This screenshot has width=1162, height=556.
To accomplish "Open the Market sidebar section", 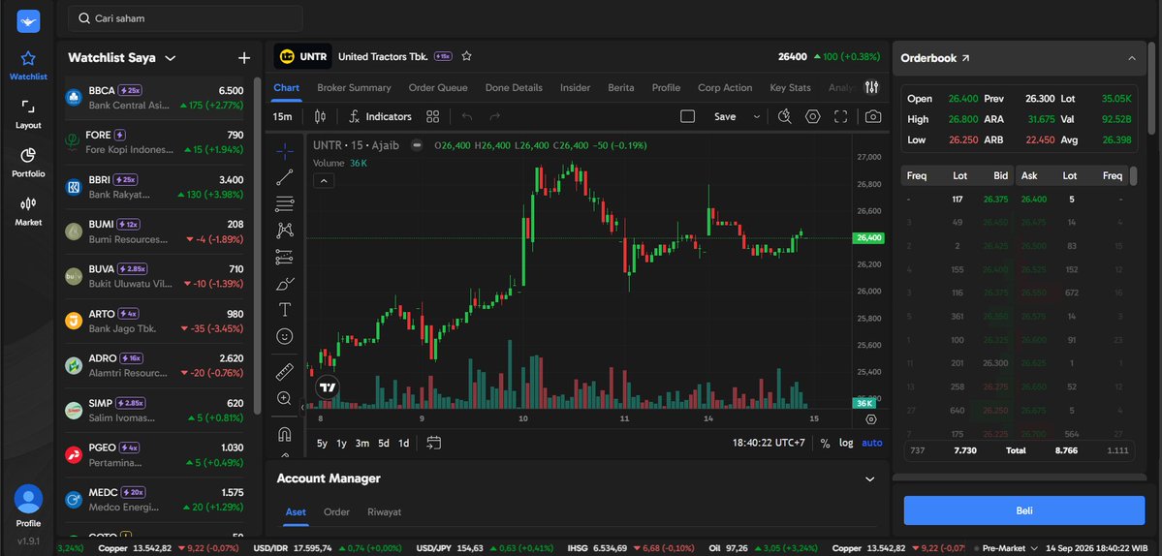I will (x=28, y=211).
